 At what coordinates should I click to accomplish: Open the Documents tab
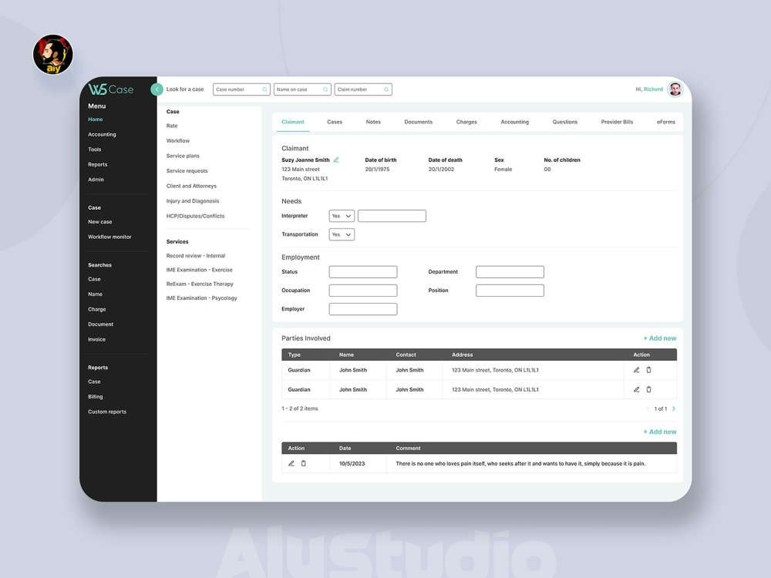[419, 122]
